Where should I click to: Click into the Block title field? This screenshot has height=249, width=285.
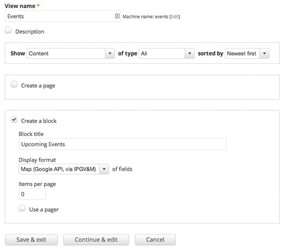click(x=123, y=144)
